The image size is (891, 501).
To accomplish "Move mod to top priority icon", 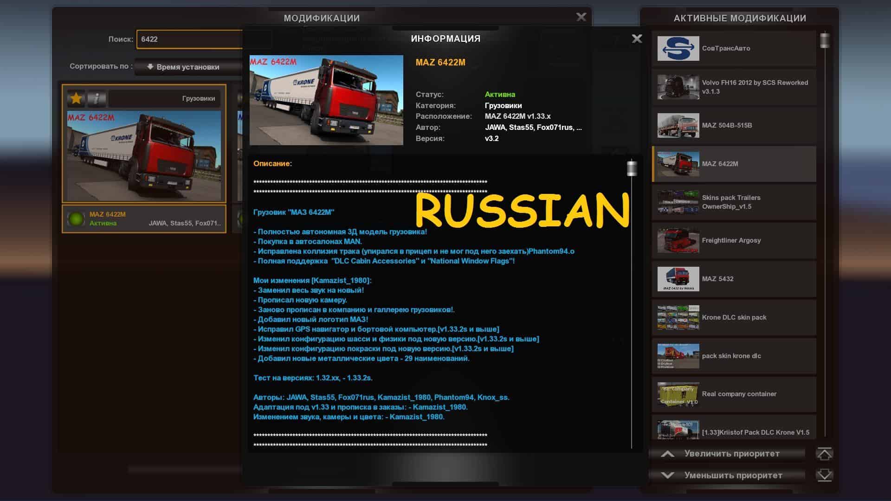I will click(x=824, y=454).
